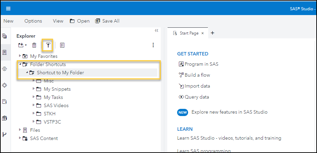Click the Delete trash icon in Explorer
Screen dimensions: 317x153
click(x=34, y=45)
